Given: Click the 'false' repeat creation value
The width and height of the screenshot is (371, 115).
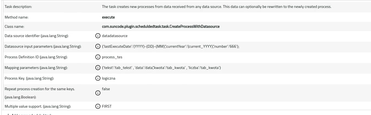Looking at the screenshot, I should coord(106,89).
